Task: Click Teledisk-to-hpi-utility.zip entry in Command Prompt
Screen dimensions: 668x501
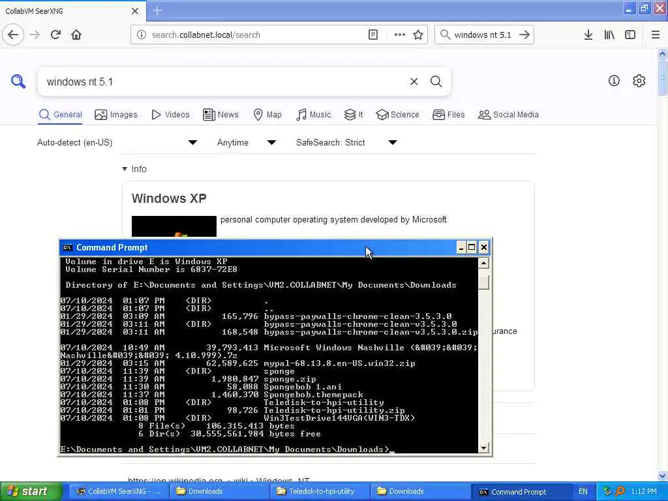Action: (x=334, y=410)
